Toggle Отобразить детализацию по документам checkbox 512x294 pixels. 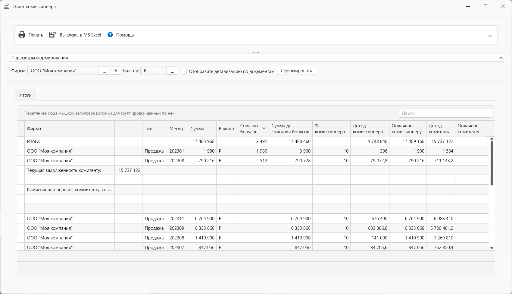click(x=183, y=71)
